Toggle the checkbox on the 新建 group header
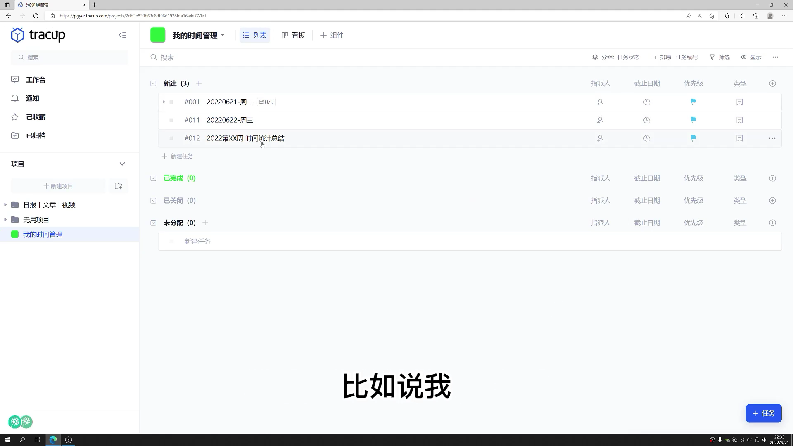Viewport: 793px width, 446px height. pos(153,83)
